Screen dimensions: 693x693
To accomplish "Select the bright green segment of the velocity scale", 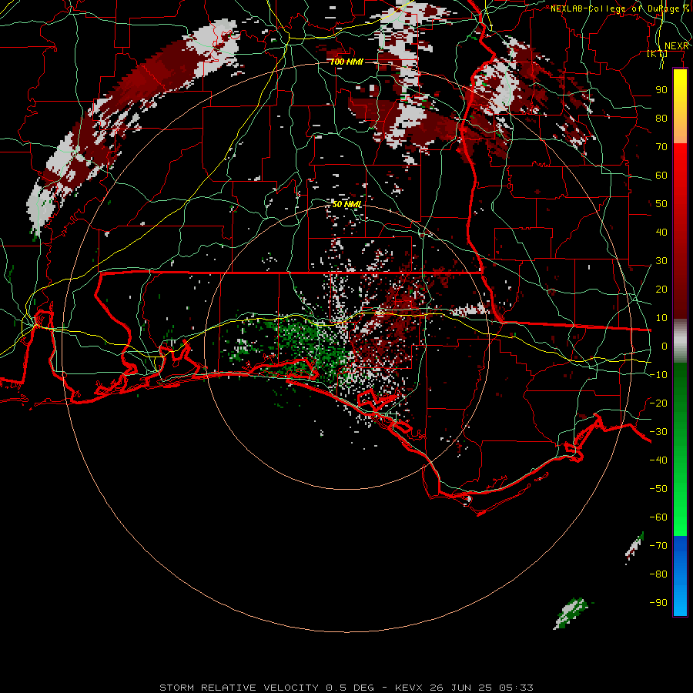I will click(680, 449).
